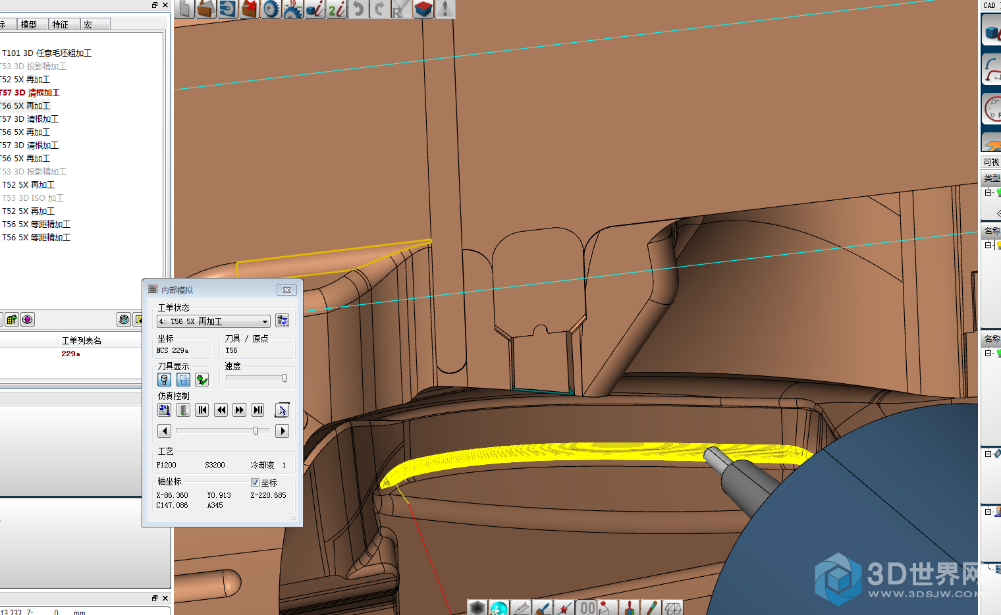Toggle tool display icon under 刀具显示
The width and height of the screenshot is (1001, 615).
click(165, 380)
